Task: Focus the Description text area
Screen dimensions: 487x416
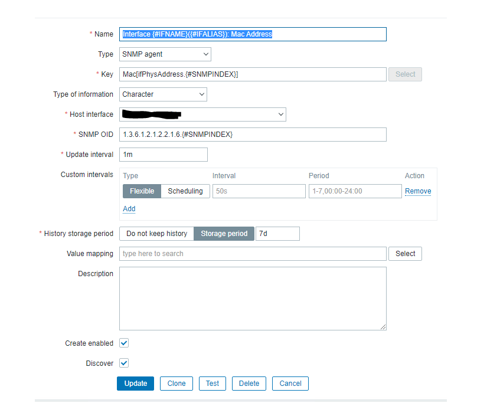Action: [x=253, y=299]
